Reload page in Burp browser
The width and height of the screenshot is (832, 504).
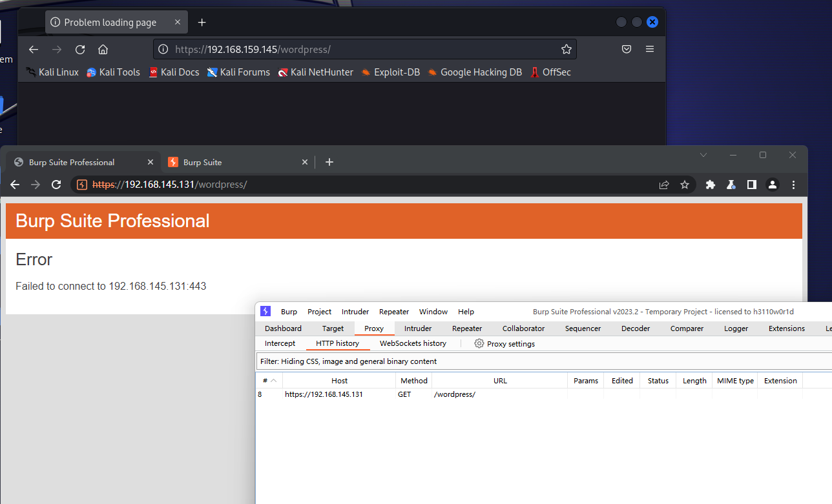pos(56,185)
